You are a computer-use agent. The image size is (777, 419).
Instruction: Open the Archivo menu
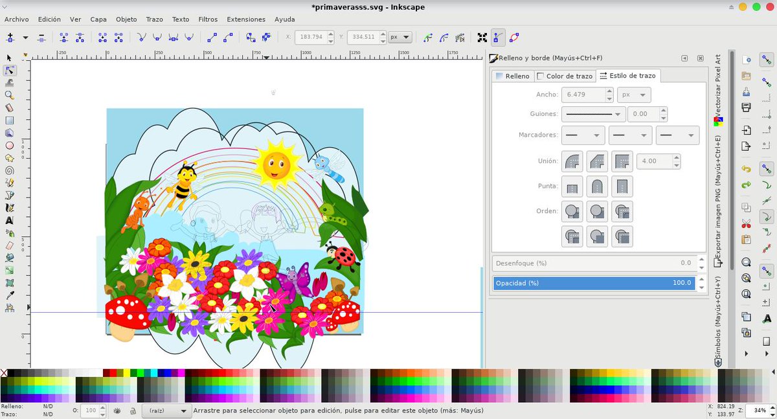(x=16, y=19)
